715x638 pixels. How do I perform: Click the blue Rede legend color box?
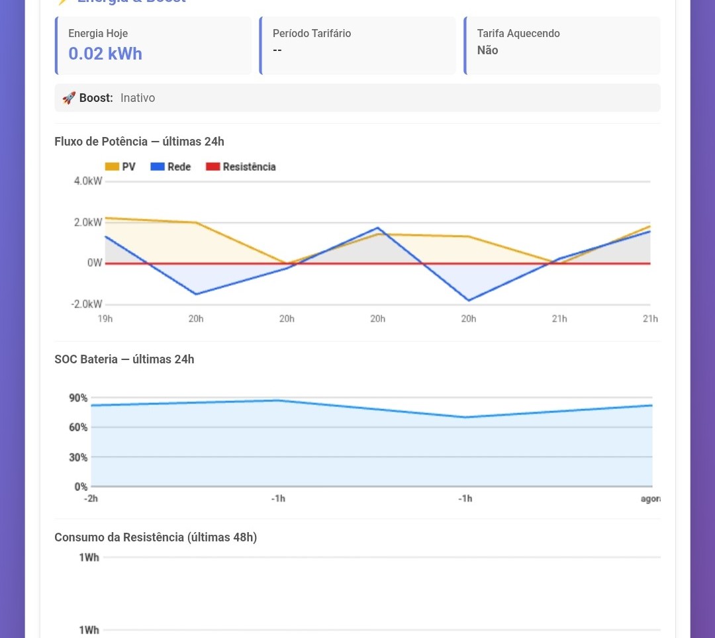click(x=158, y=167)
